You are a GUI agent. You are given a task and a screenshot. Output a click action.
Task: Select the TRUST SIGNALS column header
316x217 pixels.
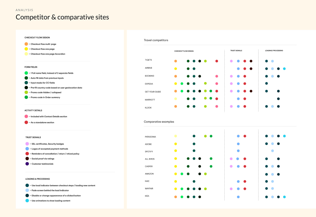(236, 50)
